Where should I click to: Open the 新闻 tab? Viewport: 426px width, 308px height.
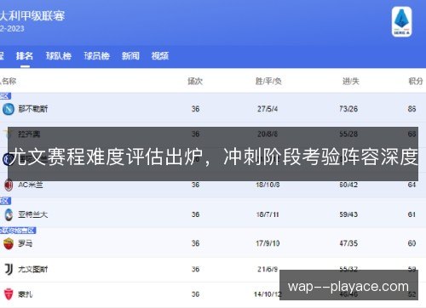[130, 56]
